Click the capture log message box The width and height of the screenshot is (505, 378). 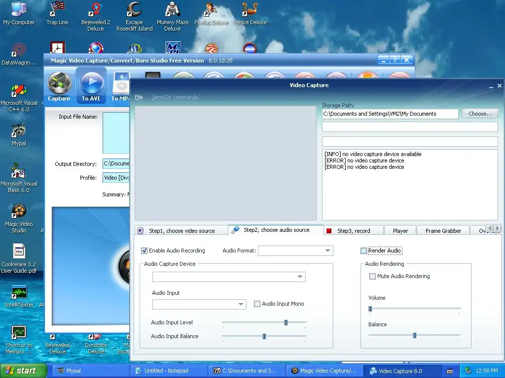410,185
